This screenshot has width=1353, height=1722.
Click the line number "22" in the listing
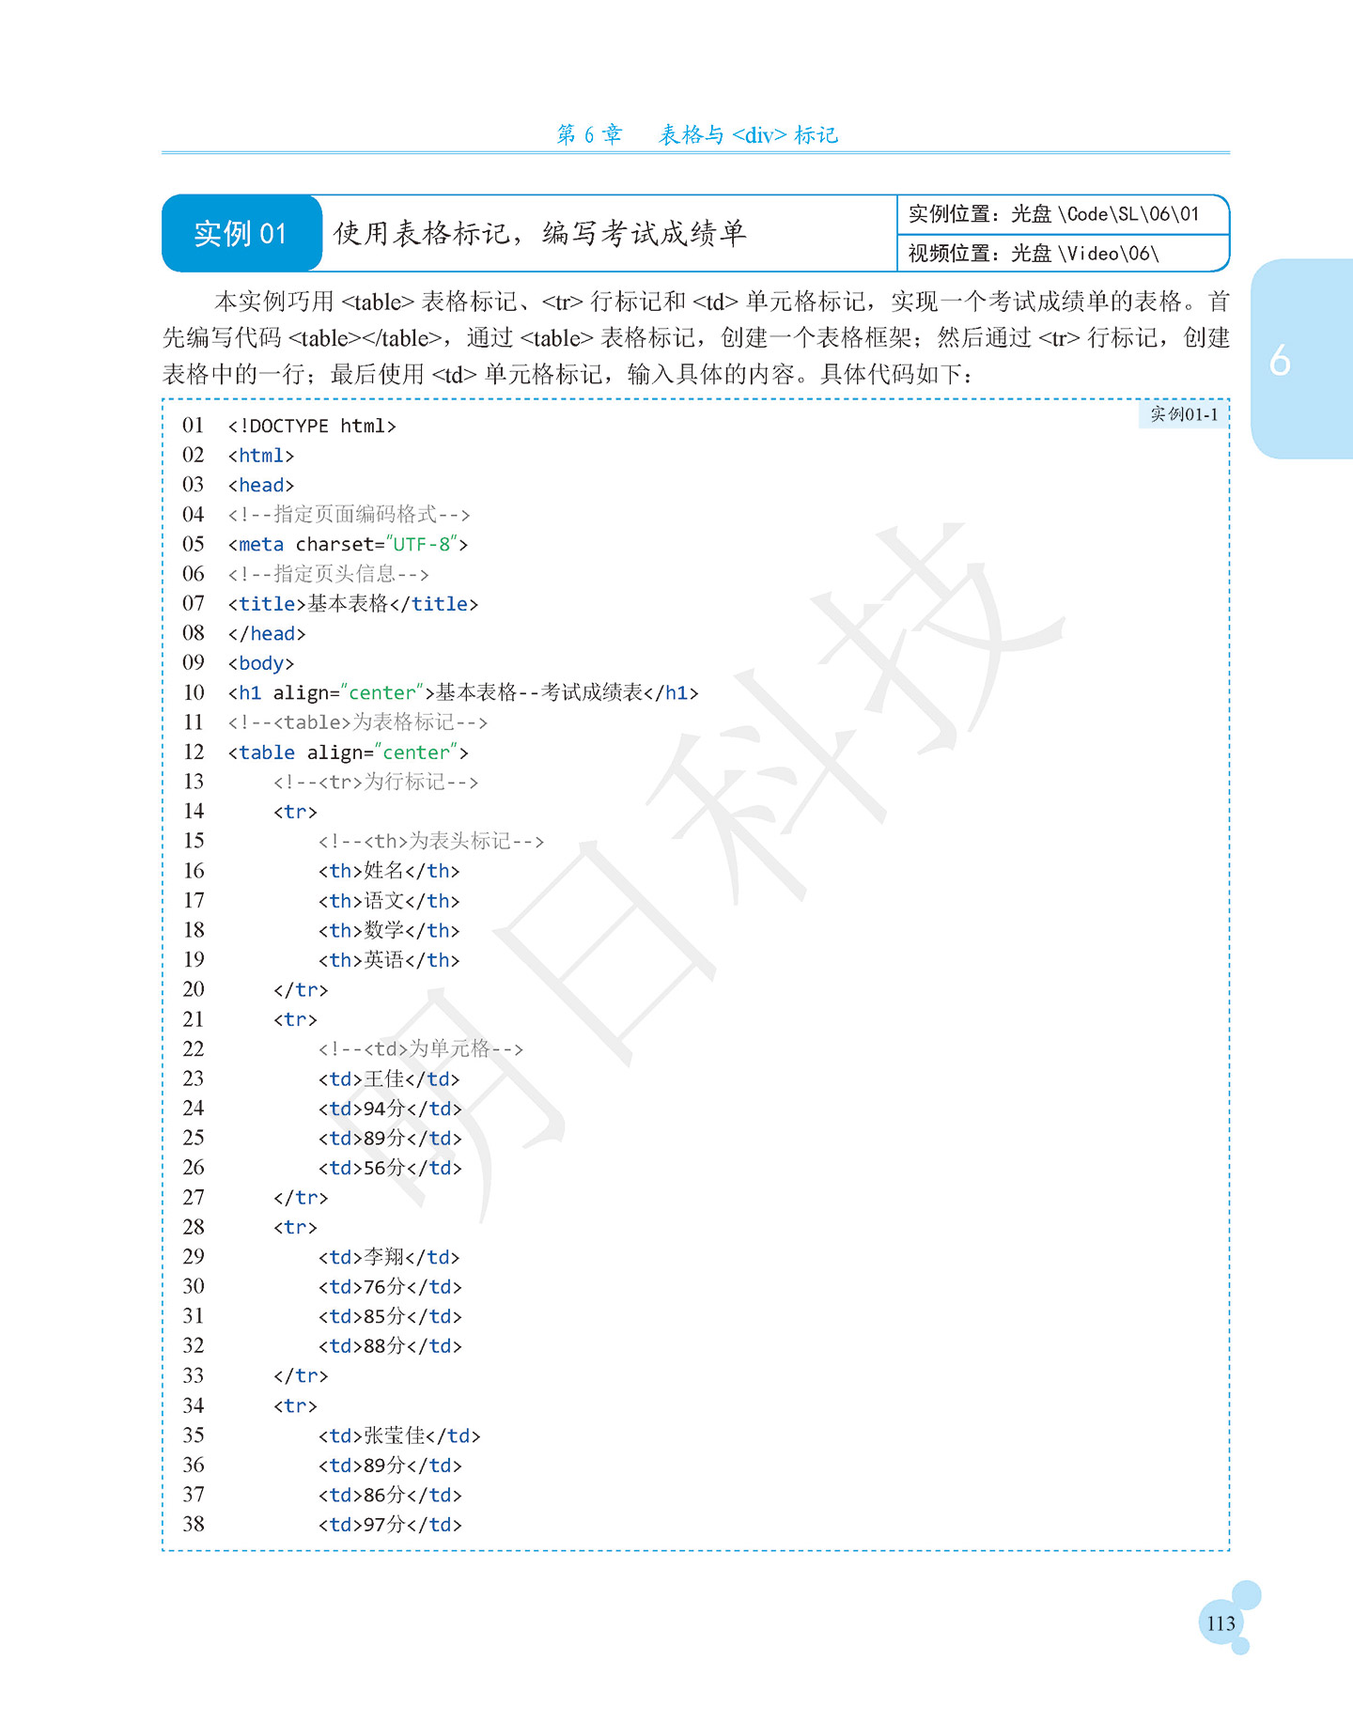(x=193, y=1049)
